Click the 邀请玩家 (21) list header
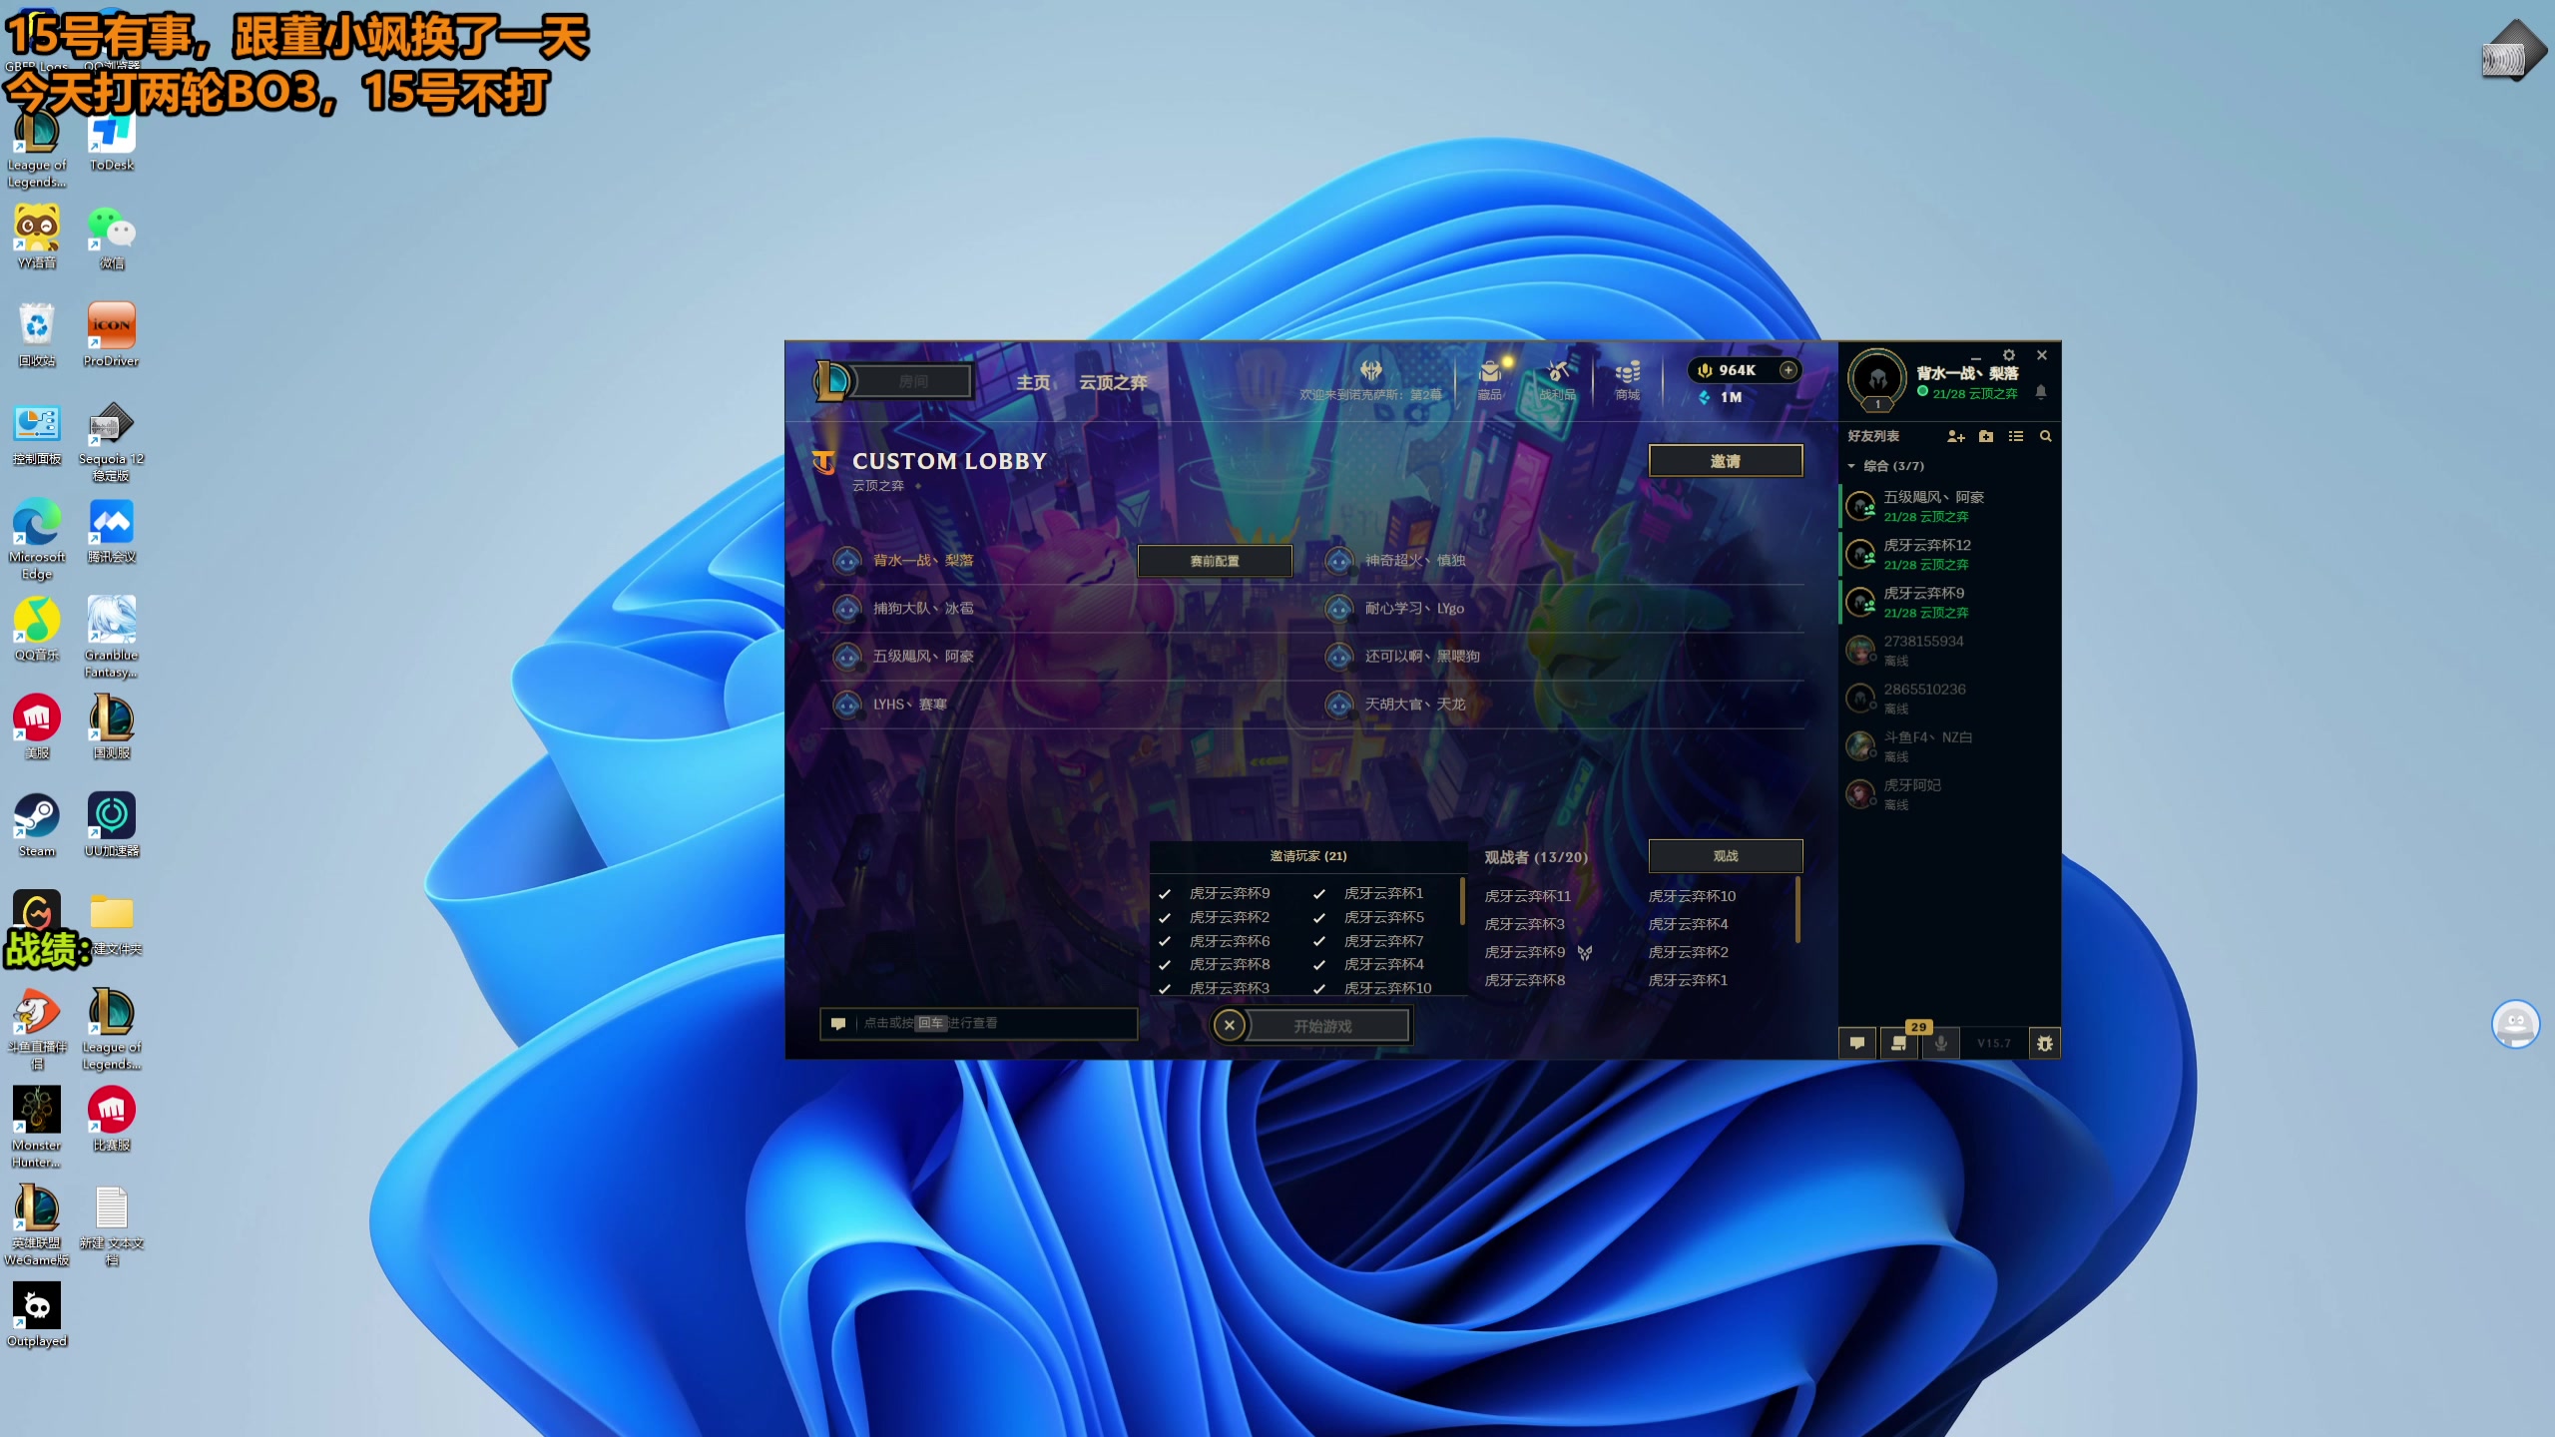 1307,856
